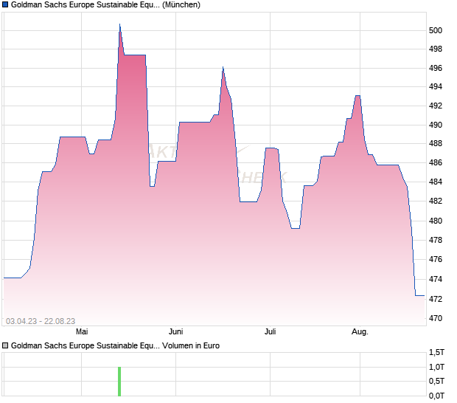Image resolution: width=457 pixels, height=403 pixels.
Task: Click the final price point near 472
Action: click(424, 296)
